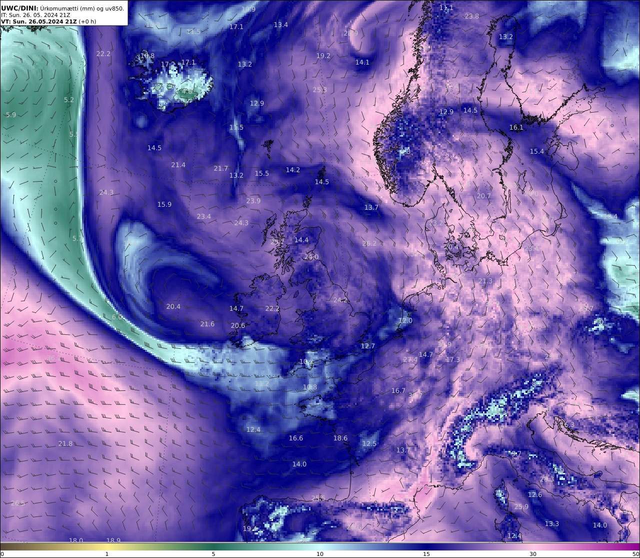Click the 15 mm tick on the color bar
640x558 pixels.
[x=426, y=553]
